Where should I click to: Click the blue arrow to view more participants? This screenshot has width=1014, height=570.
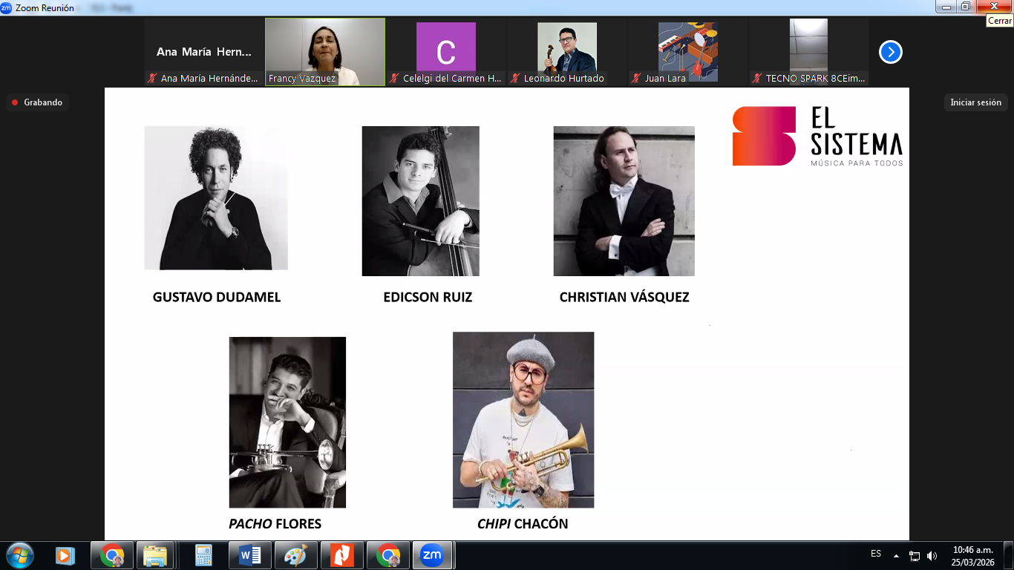click(x=889, y=52)
